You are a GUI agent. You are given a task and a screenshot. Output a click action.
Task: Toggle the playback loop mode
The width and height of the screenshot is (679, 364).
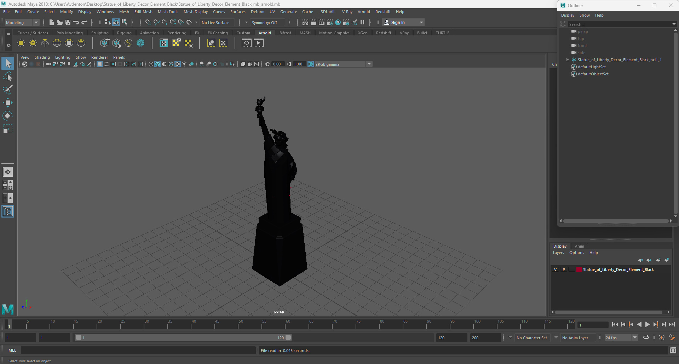pyautogui.click(x=646, y=337)
